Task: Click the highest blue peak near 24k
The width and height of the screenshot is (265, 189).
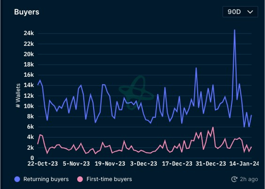Action: [x=235, y=30]
